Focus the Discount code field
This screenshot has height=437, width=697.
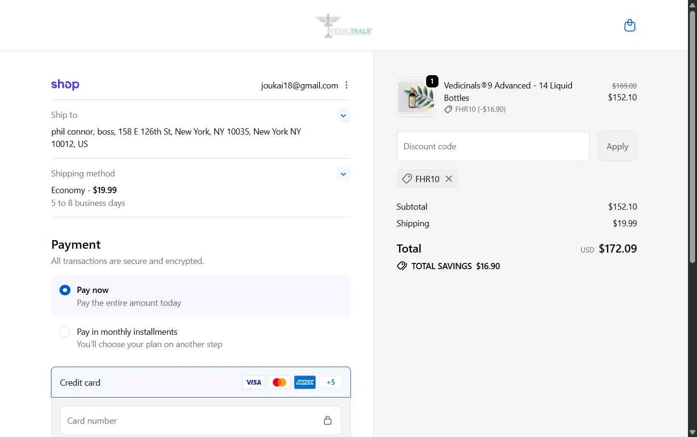(x=493, y=146)
